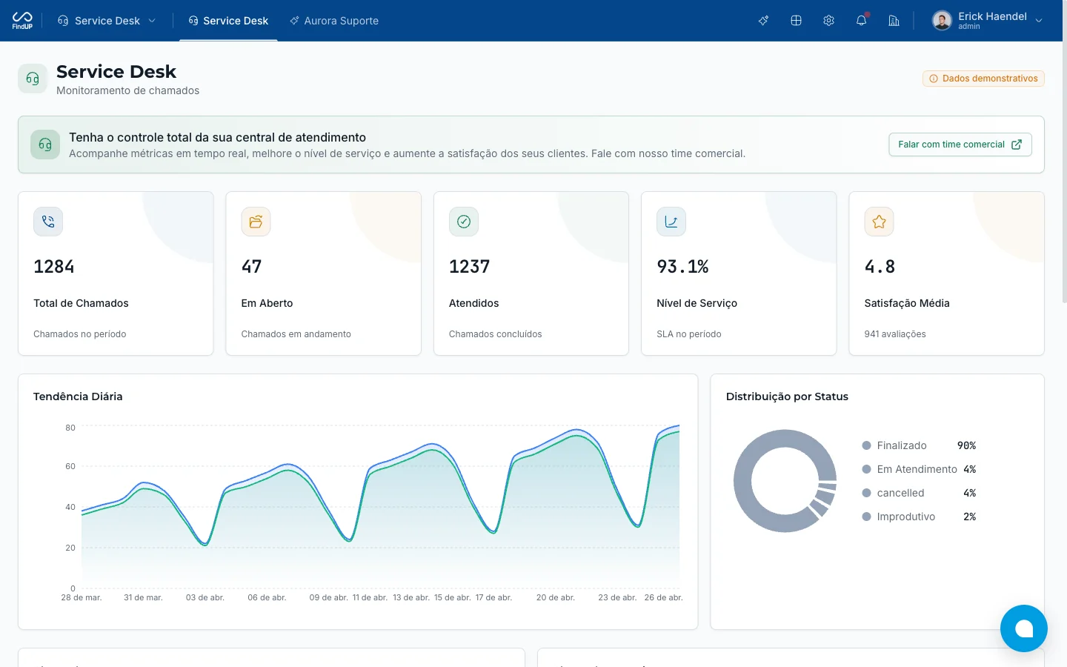Viewport: 1067px width, 667px height.
Task: Open the settings gear icon
Action: click(x=828, y=21)
